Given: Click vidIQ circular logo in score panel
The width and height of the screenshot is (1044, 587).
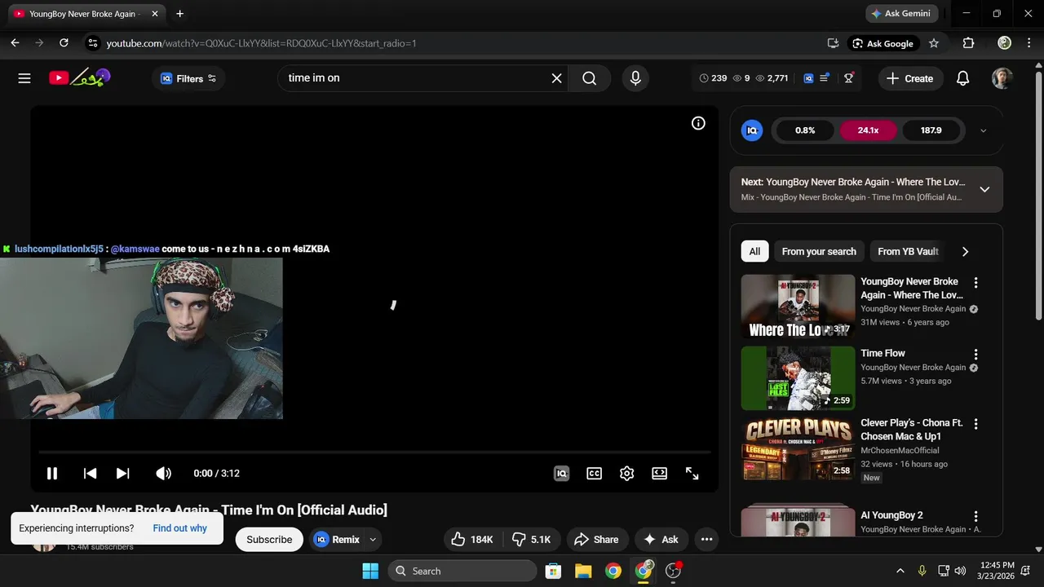Looking at the screenshot, I should (x=752, y=130).
